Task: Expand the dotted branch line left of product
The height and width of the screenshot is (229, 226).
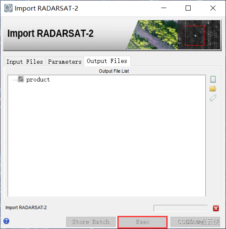Action: point(15,80)
